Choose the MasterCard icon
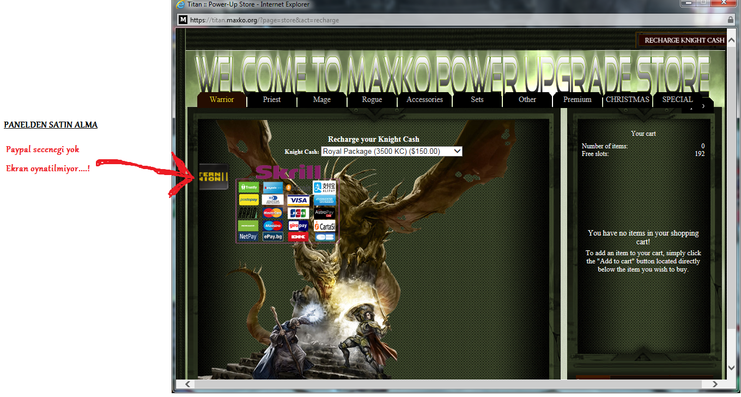This screenshot has width=741, height=397. (272, 213)
